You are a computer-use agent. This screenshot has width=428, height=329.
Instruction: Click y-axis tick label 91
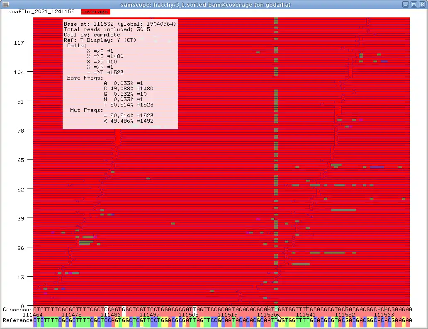21,102
